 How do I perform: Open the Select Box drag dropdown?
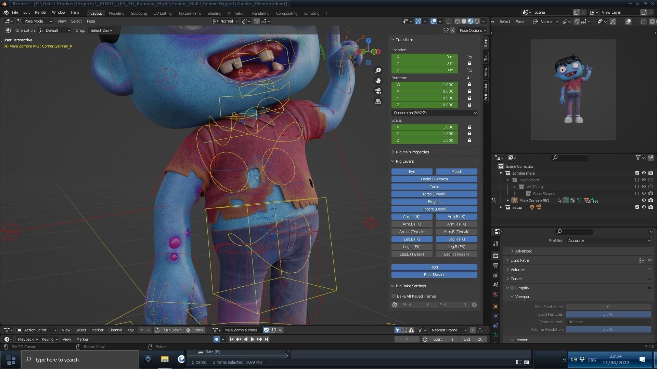point(101,30)
